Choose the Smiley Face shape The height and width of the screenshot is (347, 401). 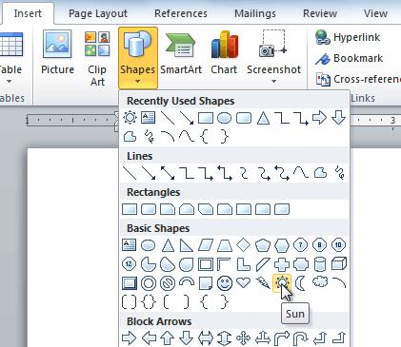(x=225, y=283)
